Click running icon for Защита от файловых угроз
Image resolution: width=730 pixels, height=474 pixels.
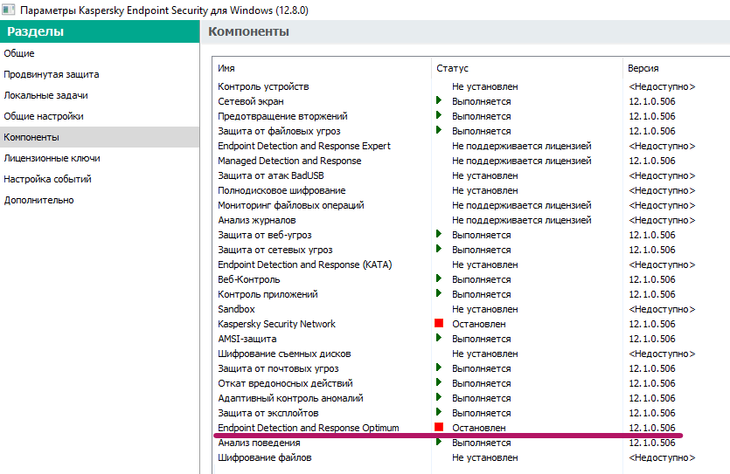(x=439, y=130)
